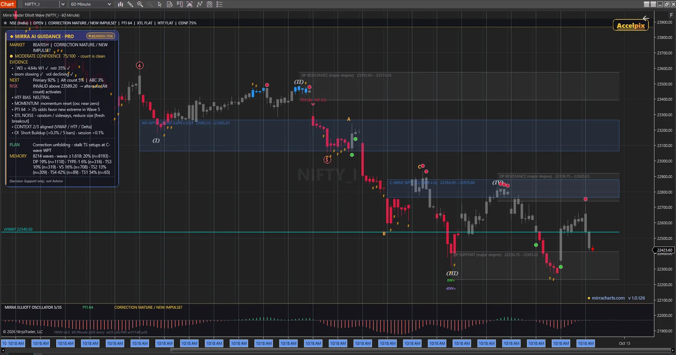This screenshot has height=355, width=676.
Task: Click the circled 4 wave label
Action: [140, 65]
